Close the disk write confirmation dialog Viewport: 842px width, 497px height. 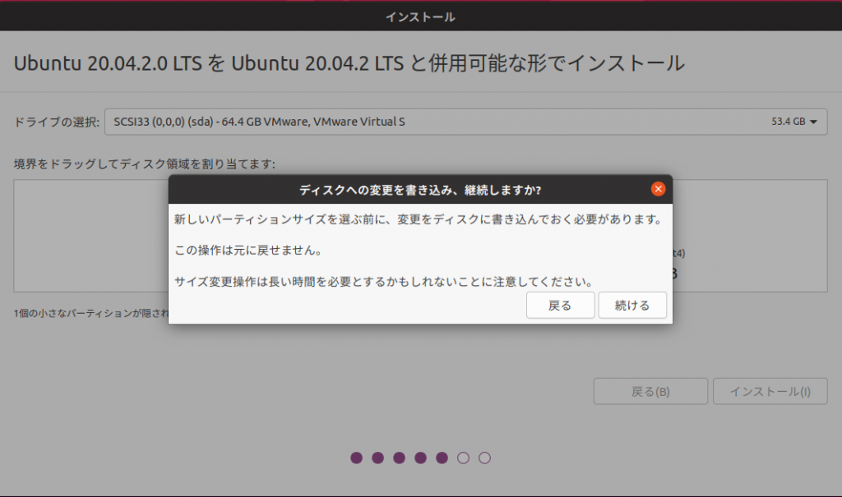coord(658,189)
